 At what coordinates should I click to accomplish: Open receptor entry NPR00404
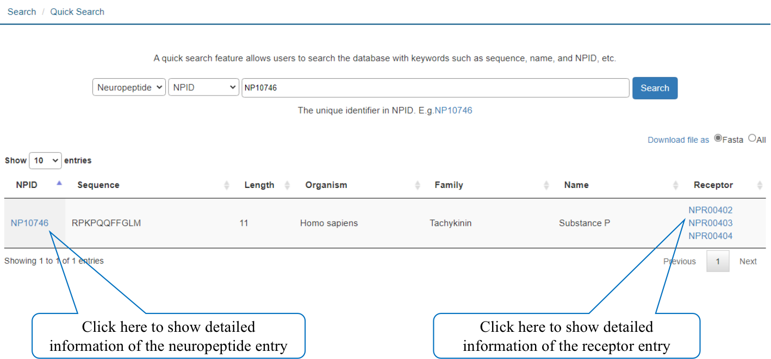pos(710,236)
